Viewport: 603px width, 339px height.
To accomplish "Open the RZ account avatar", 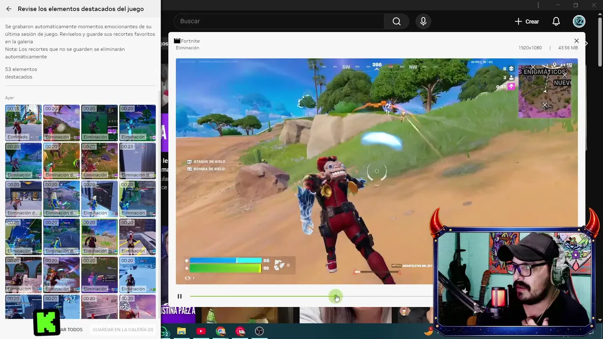I will tap(579, 21).
